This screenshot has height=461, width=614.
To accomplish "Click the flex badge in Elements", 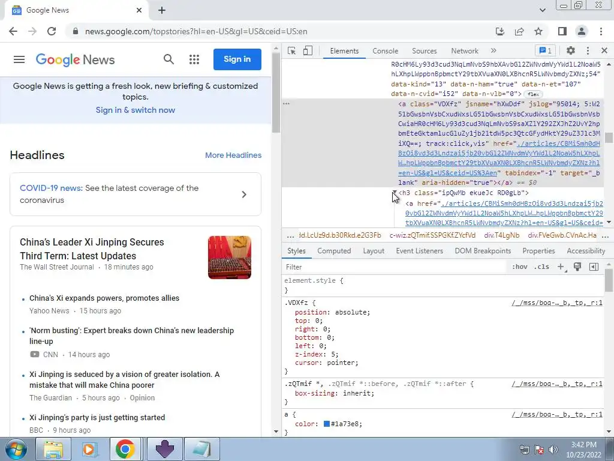I will pos(533,94).
